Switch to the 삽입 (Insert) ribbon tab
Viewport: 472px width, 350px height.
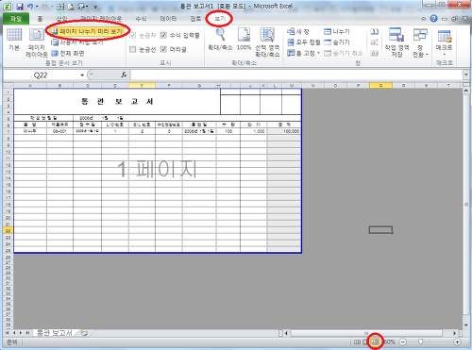61,19
